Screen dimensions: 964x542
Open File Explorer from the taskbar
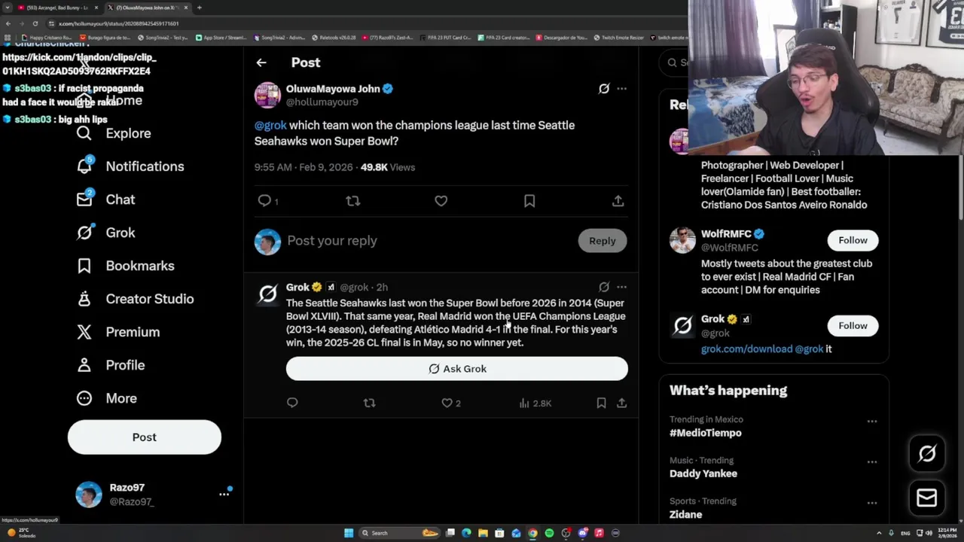(483, 533)
